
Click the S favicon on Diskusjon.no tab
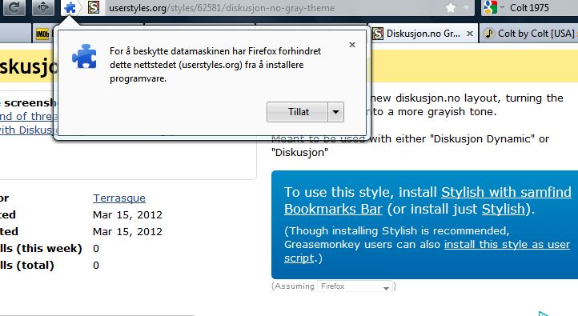coord(378,34)
